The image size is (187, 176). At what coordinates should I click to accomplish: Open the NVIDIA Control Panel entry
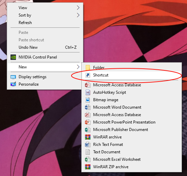[45, 57]
